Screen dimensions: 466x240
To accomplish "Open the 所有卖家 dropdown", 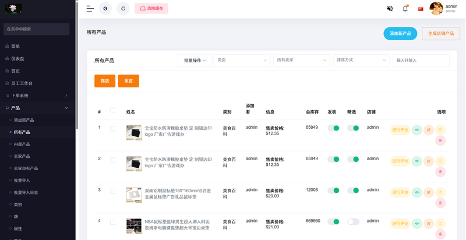I will 302,60.
